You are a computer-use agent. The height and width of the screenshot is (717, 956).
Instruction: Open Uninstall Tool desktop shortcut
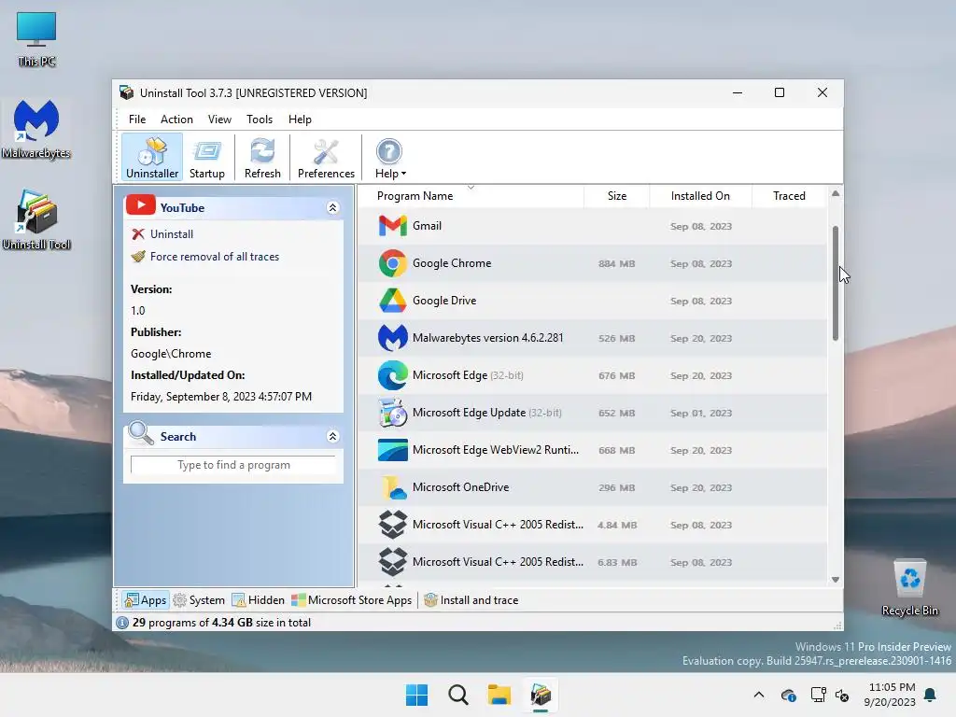point(36,220)
